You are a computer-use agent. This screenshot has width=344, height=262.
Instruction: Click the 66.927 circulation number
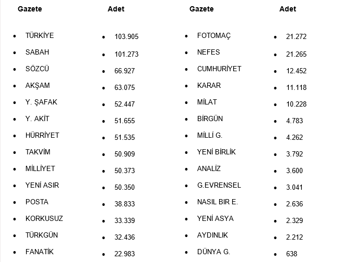pyautogui.click(x=125, y=70)
